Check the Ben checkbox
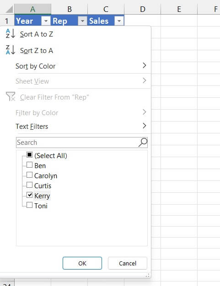This screenshot has height=286, width=220. 29,165
